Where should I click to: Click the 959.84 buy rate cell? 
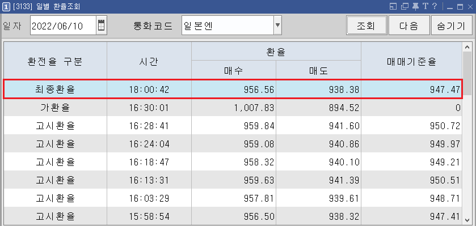tap(234, 125)
